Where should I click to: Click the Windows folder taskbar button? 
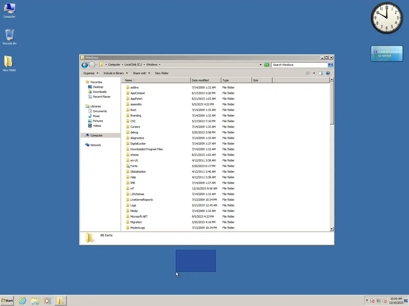point(60,301)
